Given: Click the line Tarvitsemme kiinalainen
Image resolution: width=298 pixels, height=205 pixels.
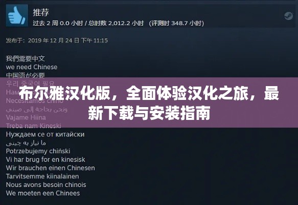Looking at the screenshot, I should pyautogui.click(x=42, y=176).
